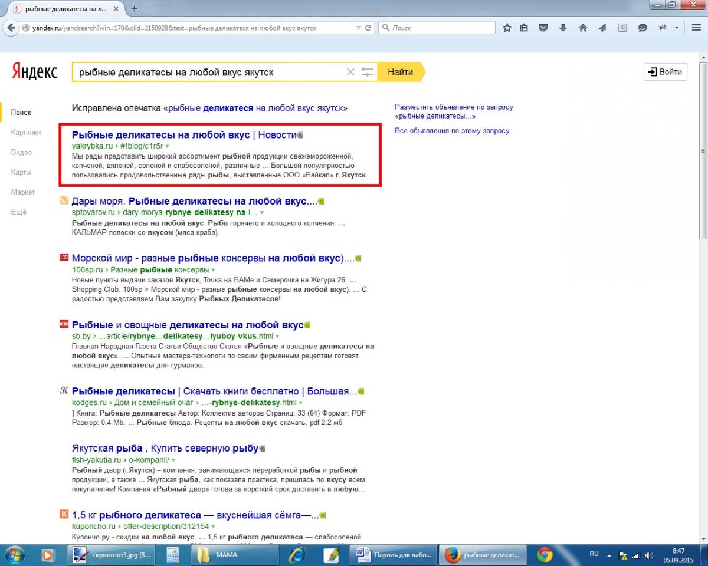Select the Поиск sidebar tab
708x566 pixels.
click(x=21, y=112)
